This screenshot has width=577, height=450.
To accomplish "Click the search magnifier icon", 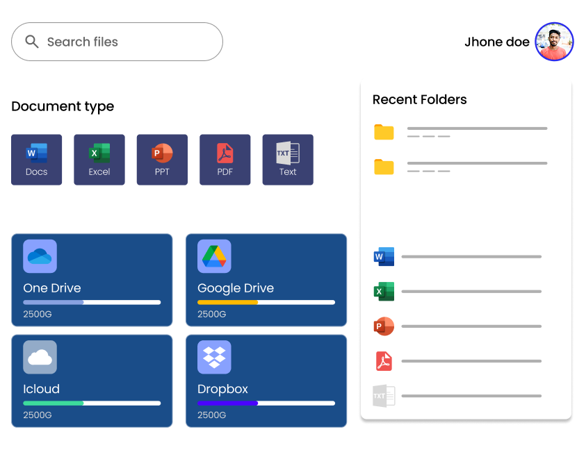I will (32, 42).
